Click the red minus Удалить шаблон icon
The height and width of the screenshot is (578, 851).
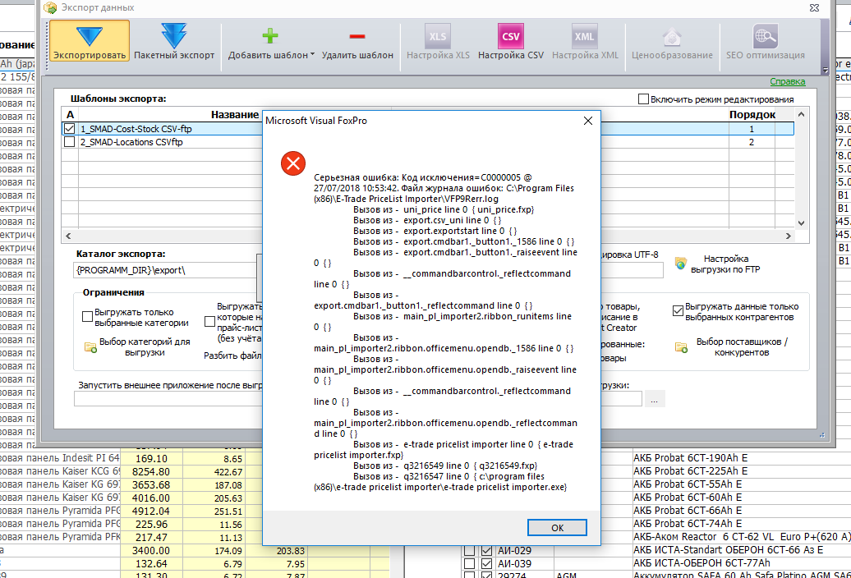tap(357, 36)
